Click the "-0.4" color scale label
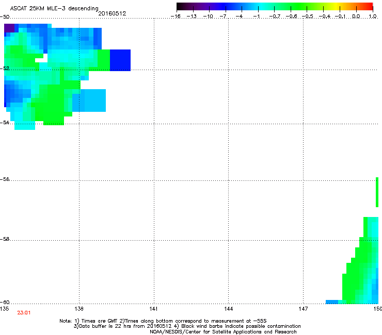This screenshot has width=382, height=335. (x=324, y=16)
